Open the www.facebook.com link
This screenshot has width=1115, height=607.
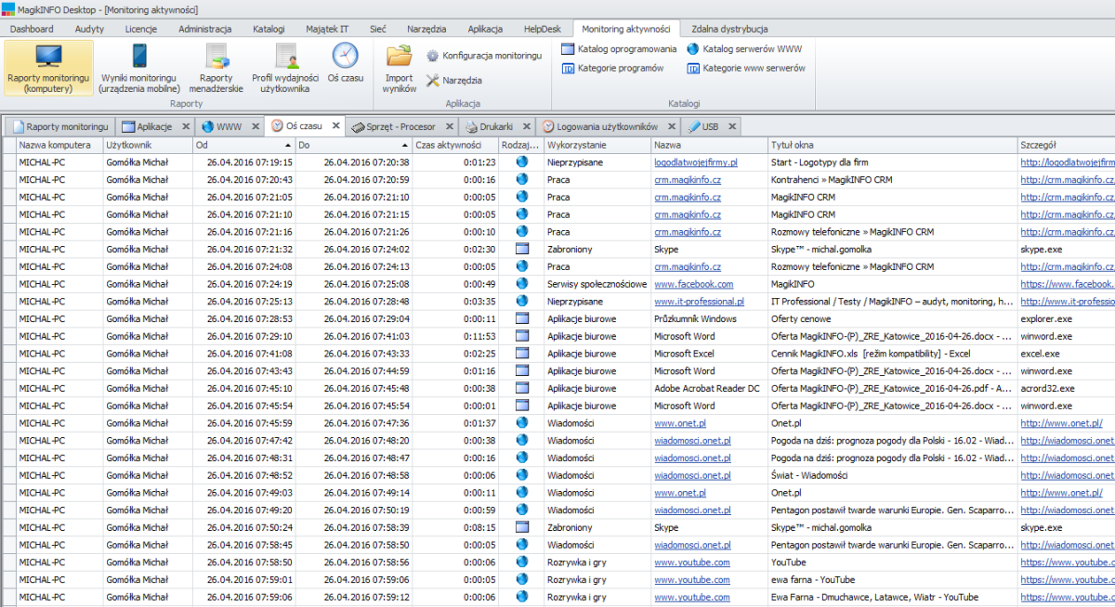[x=693, y=284]
